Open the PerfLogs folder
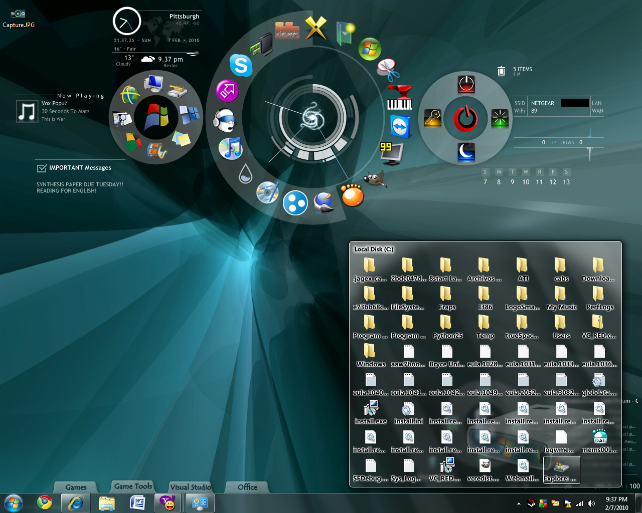The image size is (642, 513). (x=599, y=298)
